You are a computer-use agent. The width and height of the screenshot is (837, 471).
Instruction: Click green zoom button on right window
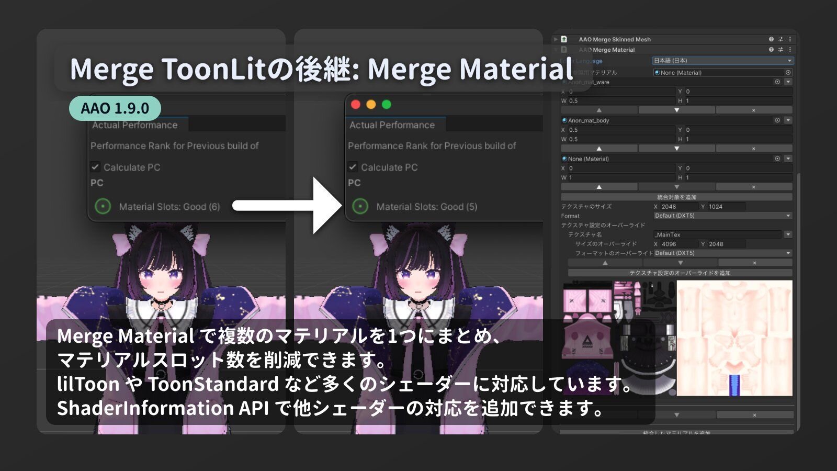coord(387,105)
